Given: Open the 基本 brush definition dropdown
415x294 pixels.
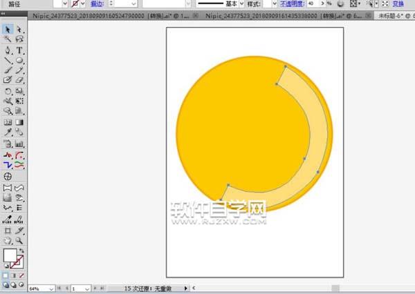Looking at the screenshot, I should [x=241, y=3].
